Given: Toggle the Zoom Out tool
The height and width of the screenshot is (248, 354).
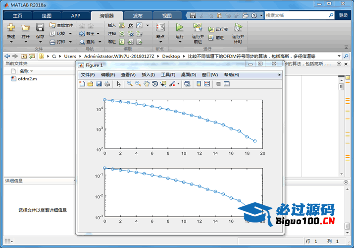Looking at the screenshot, I should [x=138, y=84].
